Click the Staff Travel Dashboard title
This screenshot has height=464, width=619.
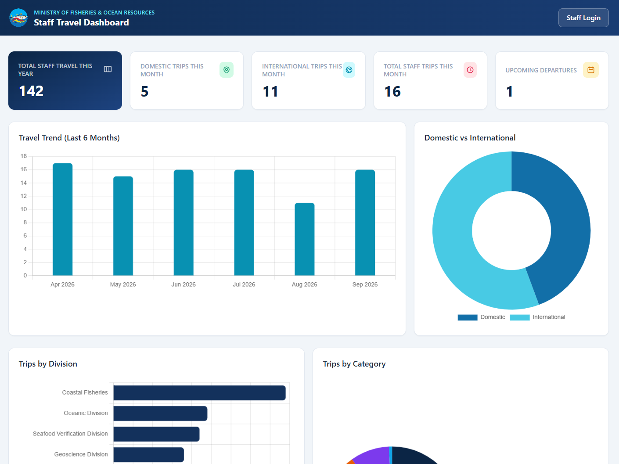pos(81,22)
